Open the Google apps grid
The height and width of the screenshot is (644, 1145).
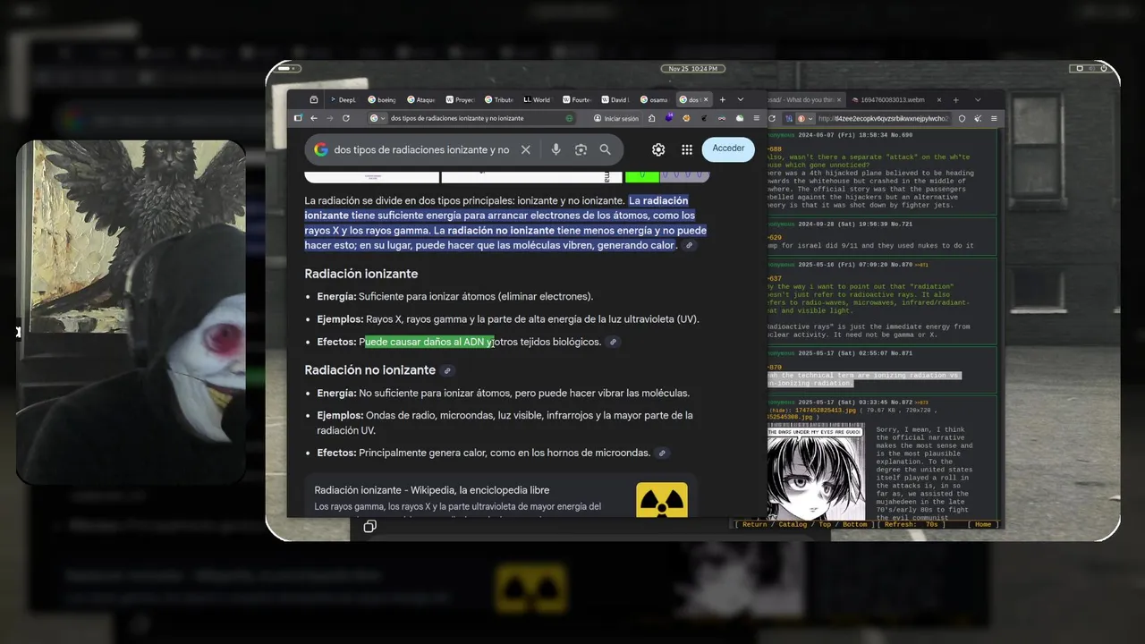(x=687, y=149)
